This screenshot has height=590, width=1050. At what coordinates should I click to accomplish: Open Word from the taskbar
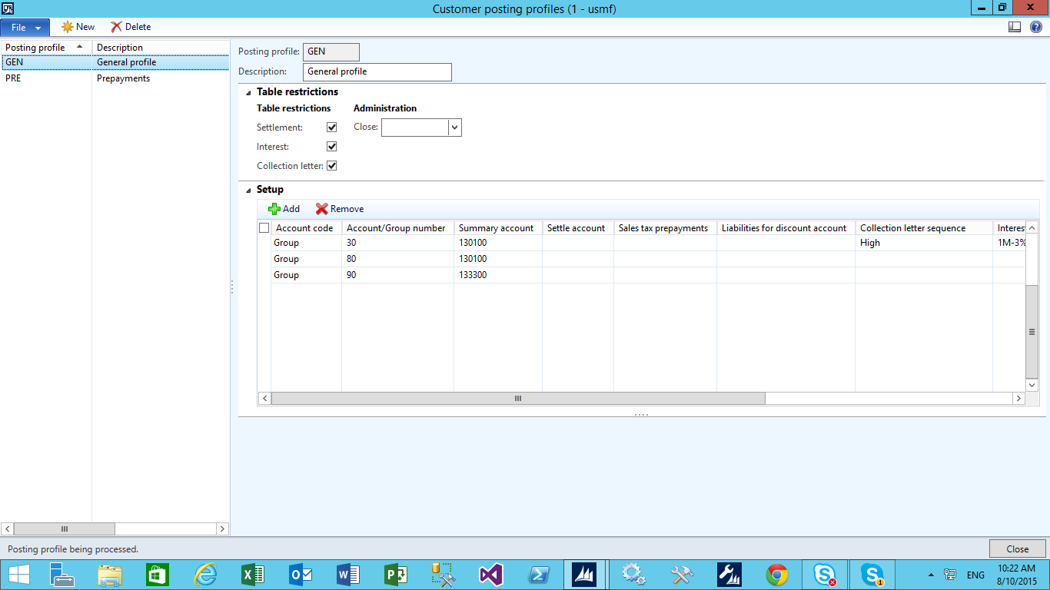tap(348, 575)
